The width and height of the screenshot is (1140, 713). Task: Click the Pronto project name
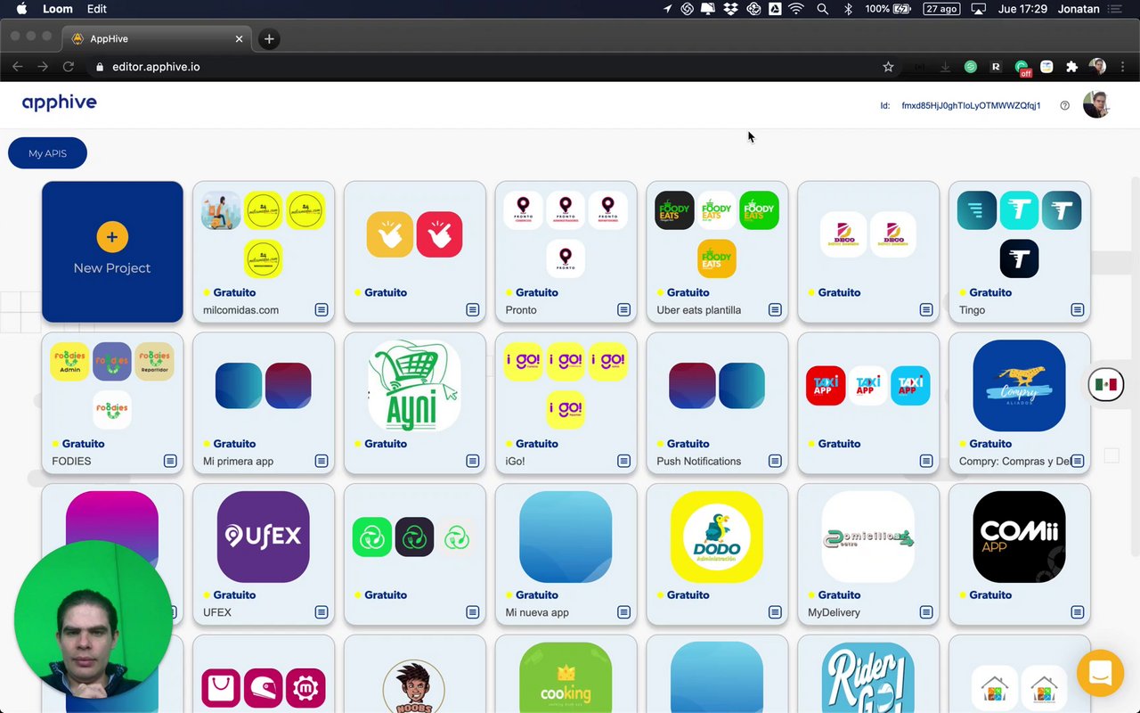pos(521,310)
